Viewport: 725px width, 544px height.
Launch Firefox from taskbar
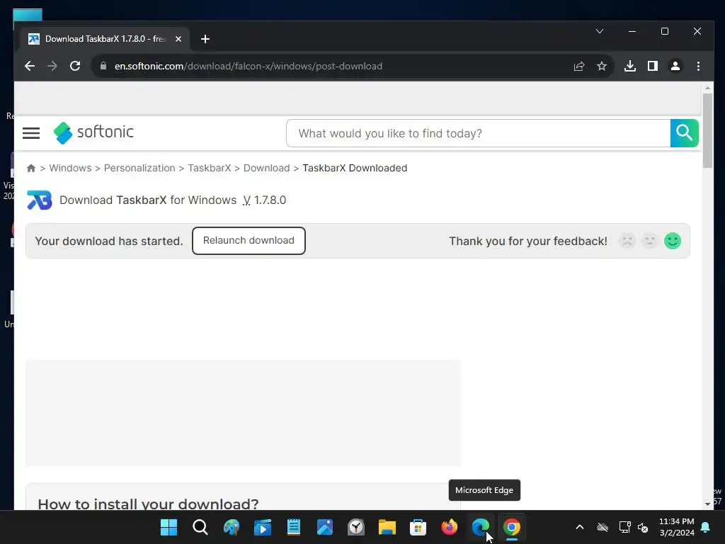pyautogui.click(x=450, y=527)
